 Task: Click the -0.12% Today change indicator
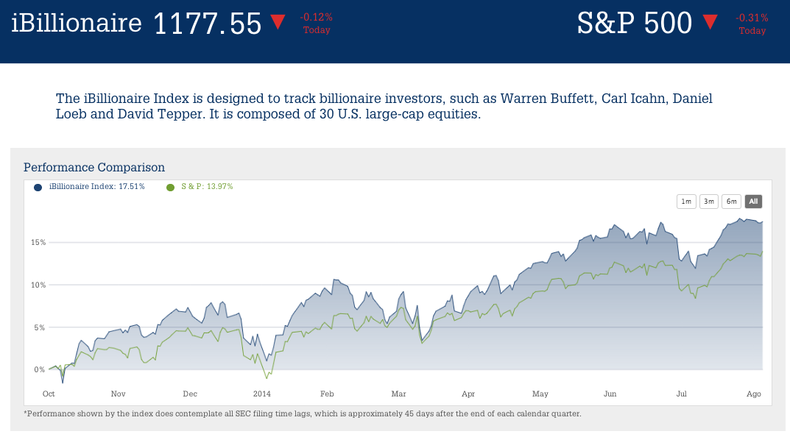(317, 24)
